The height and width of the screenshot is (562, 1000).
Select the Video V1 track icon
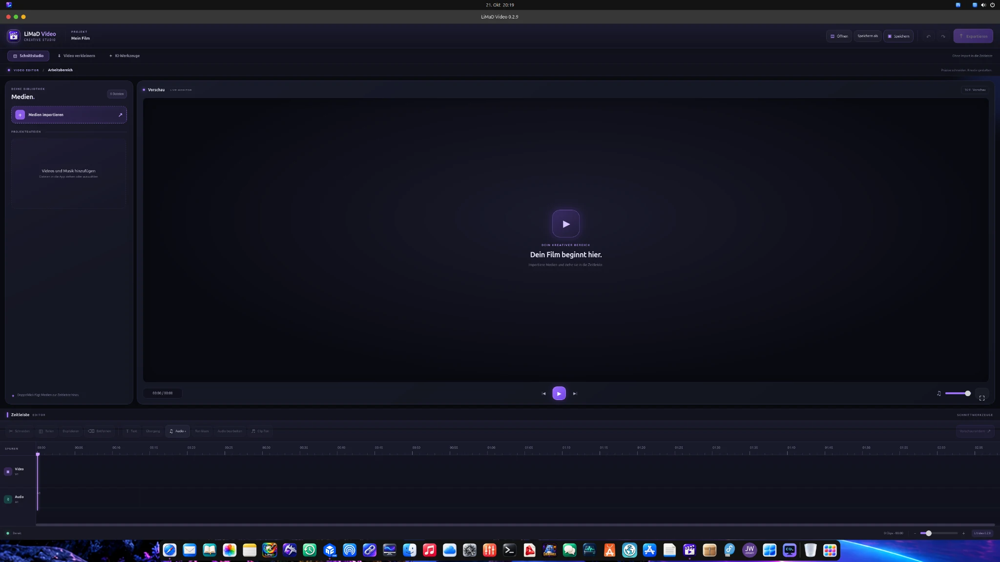8,471
